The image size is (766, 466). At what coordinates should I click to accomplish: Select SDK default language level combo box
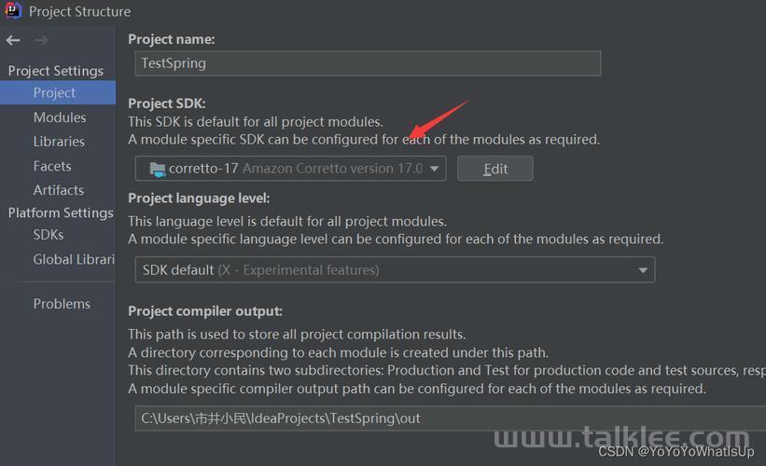point(395,270)
